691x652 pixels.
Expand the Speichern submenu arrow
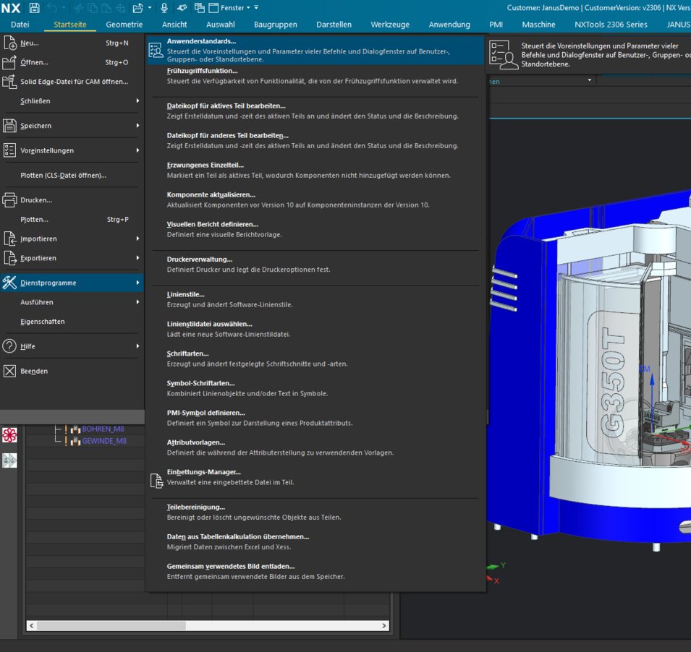pos(137,126)
